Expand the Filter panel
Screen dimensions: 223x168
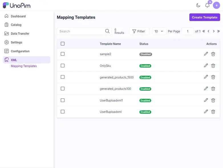point(139,31)
